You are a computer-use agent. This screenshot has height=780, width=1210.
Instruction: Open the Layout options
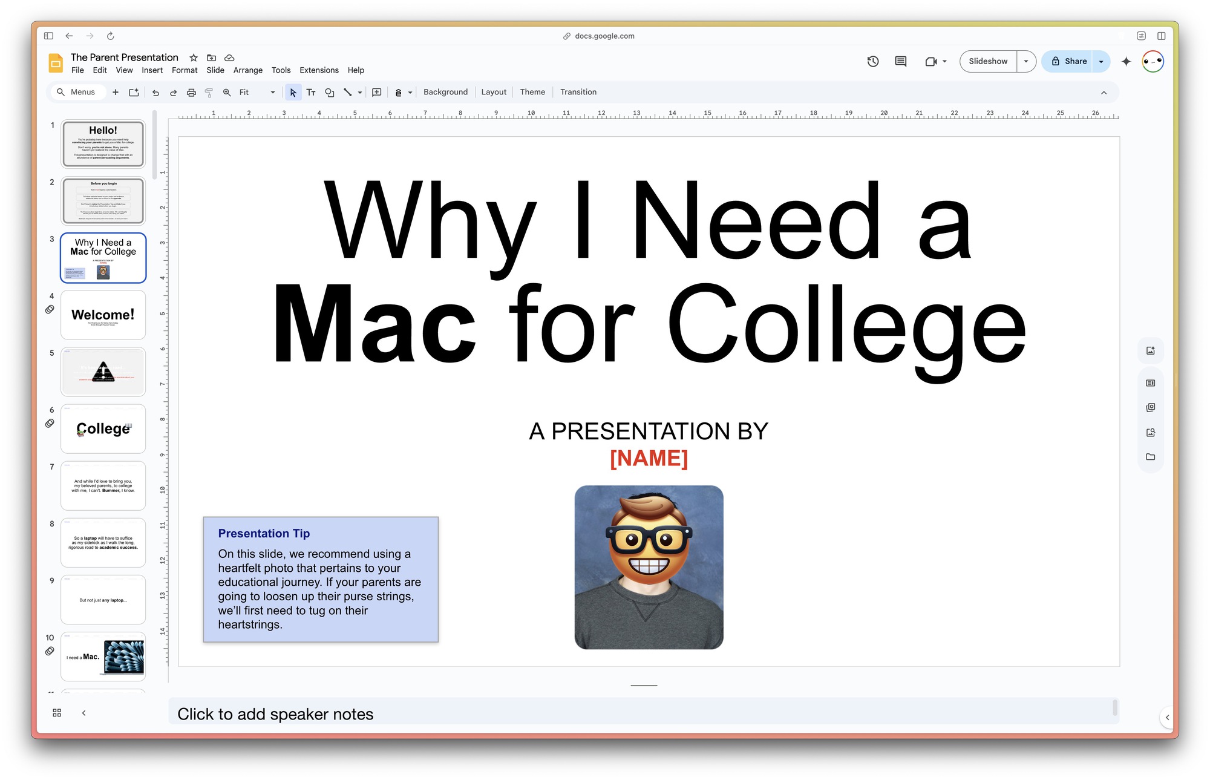pos(494,92)
